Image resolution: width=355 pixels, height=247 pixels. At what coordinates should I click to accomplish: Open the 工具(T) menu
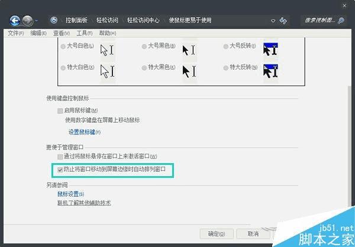(84, 33)
